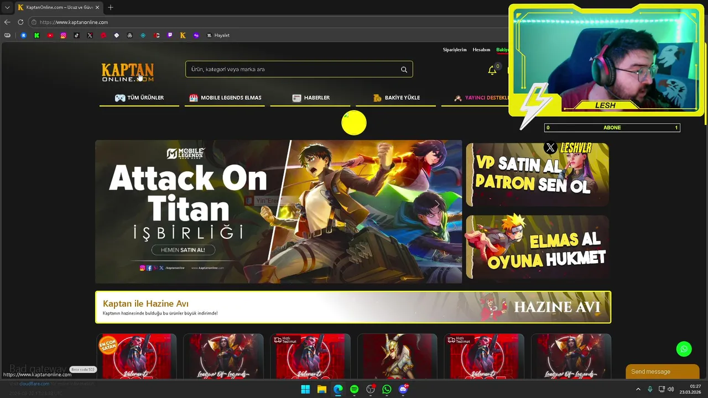Go back using the browser back arrow
Screen dimensions: 708x398
(7, 22)
